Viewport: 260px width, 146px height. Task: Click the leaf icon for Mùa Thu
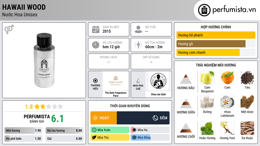pos(94,137)
